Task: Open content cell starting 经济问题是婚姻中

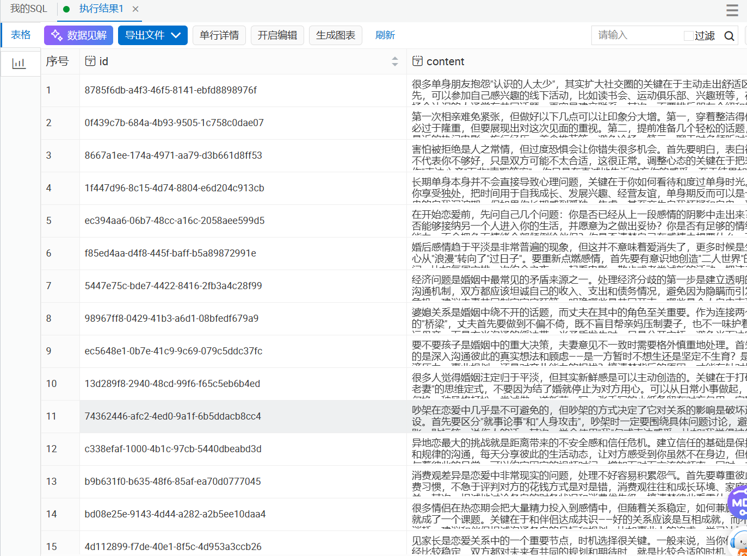Action: click(x=577, y=286)
